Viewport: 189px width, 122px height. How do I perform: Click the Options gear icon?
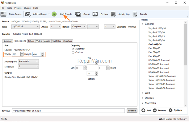tap(170, 110)
